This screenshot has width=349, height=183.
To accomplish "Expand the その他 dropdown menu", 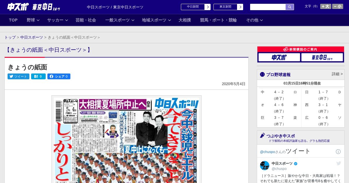I will tap(254, 20).
